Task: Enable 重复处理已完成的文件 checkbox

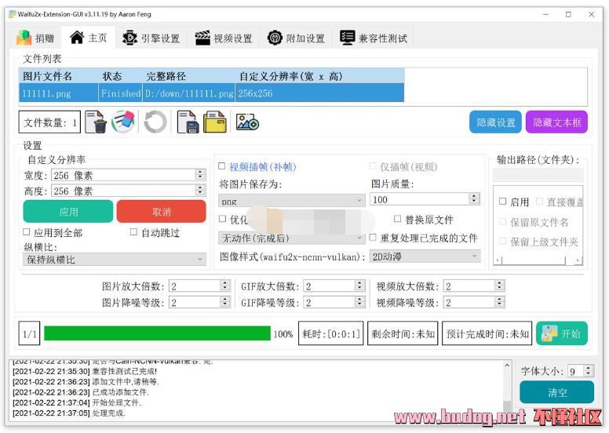Action: [374, 238]
